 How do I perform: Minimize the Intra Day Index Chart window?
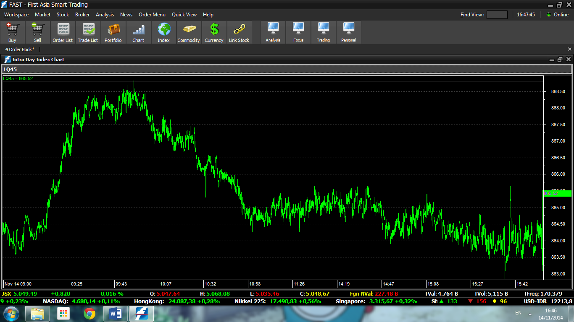552,60
